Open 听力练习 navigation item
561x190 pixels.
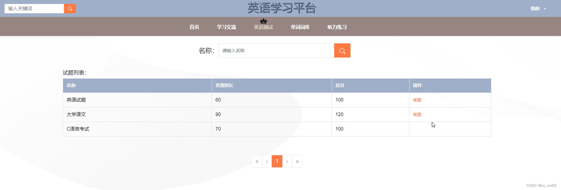337,27
